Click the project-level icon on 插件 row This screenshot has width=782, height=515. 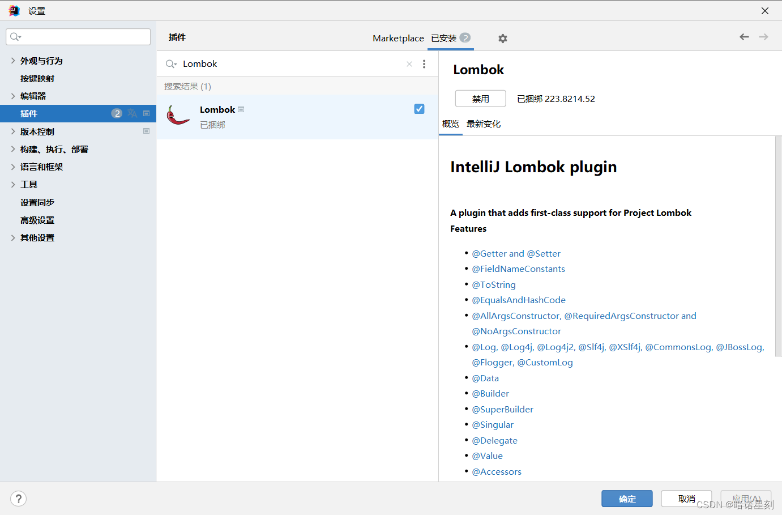click(x=146, y=113)
